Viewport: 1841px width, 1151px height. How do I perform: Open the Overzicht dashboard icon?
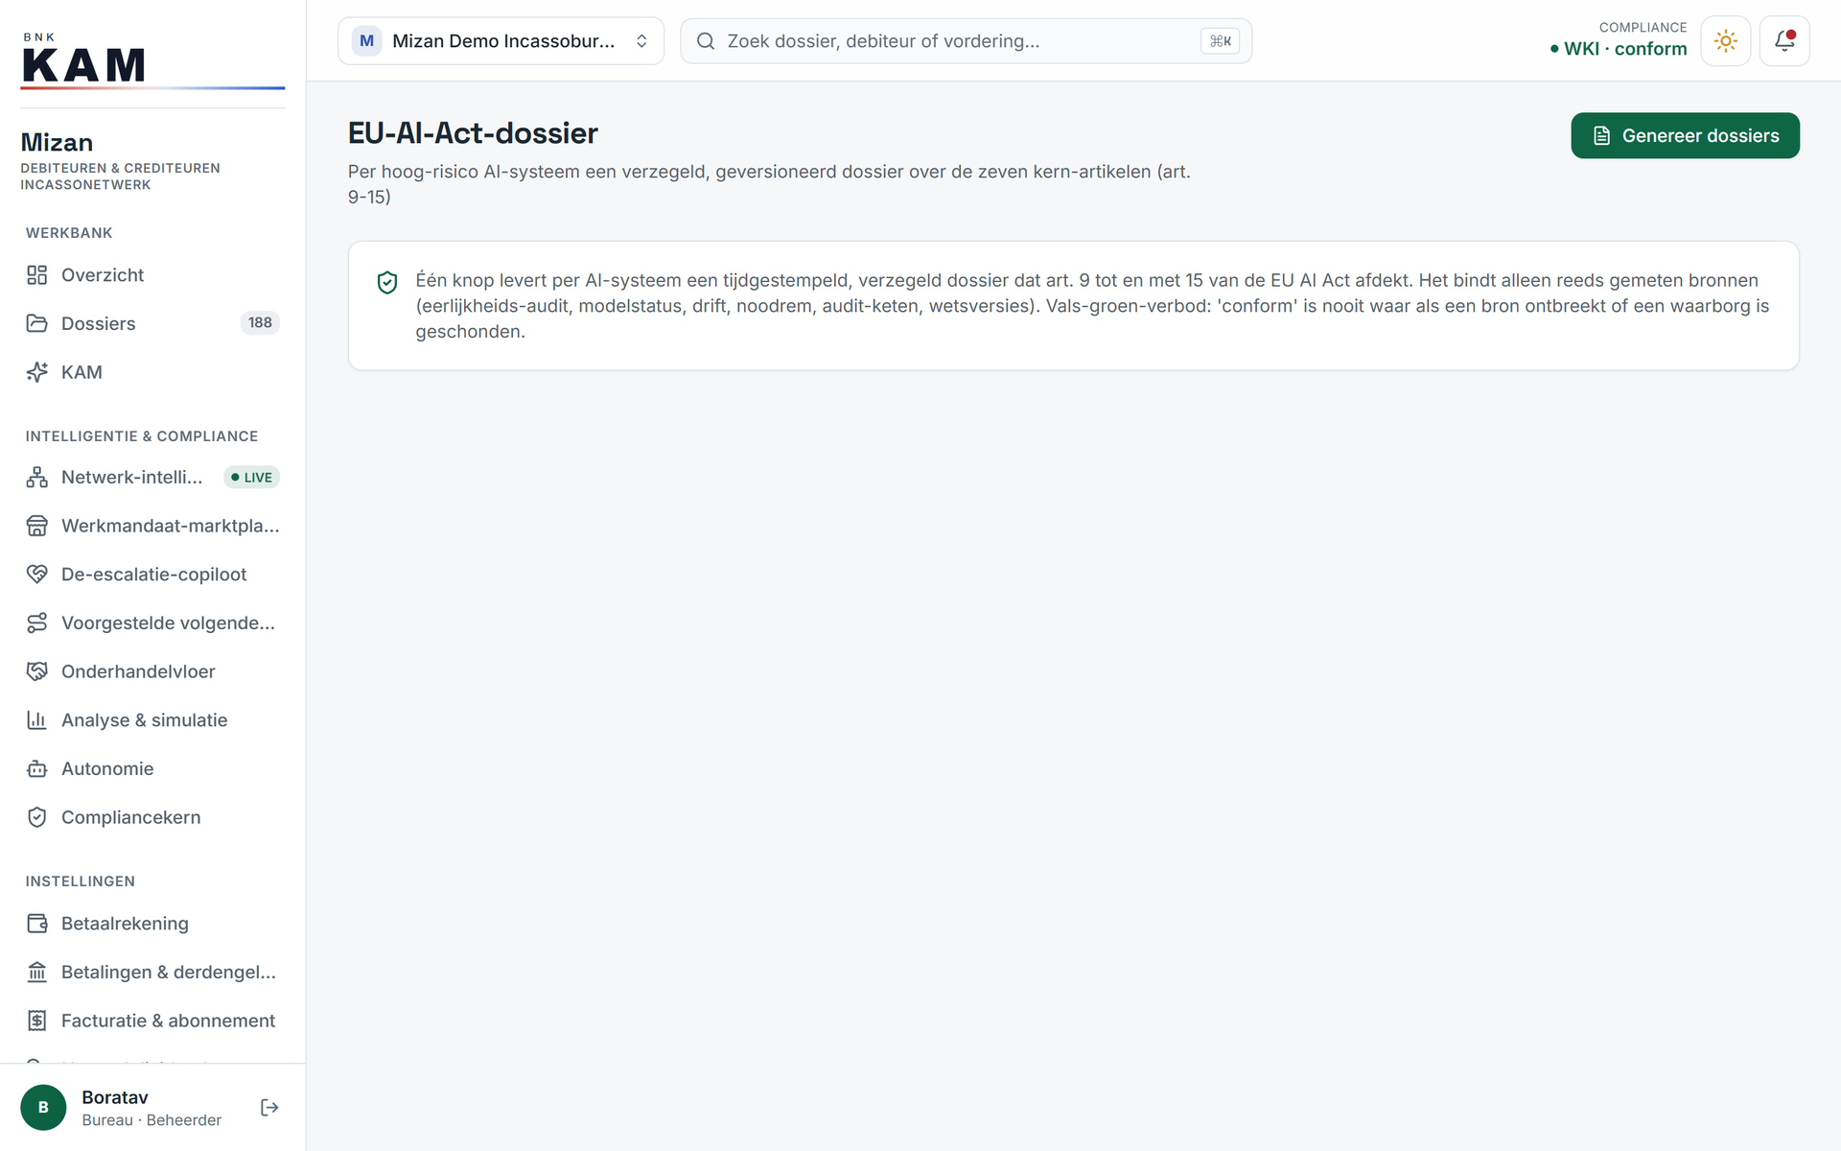[36, 275]
